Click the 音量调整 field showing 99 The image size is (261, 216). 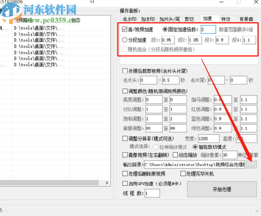pos(178,128)
